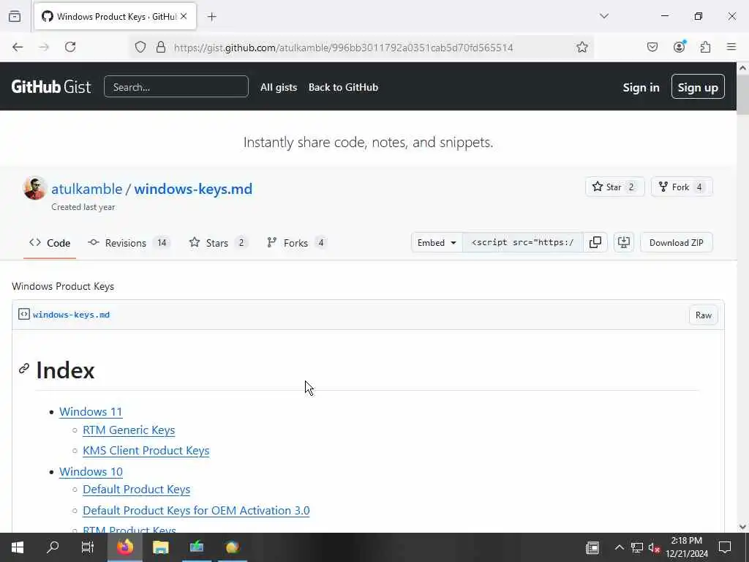Screen dimensions: 749x562
Task: Open the atulkamble profile link
Action: pyautogui.click(x=86, y=189)
